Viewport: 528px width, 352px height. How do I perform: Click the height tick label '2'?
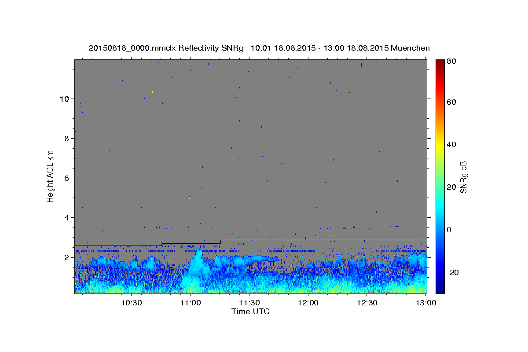click(67, 257)
